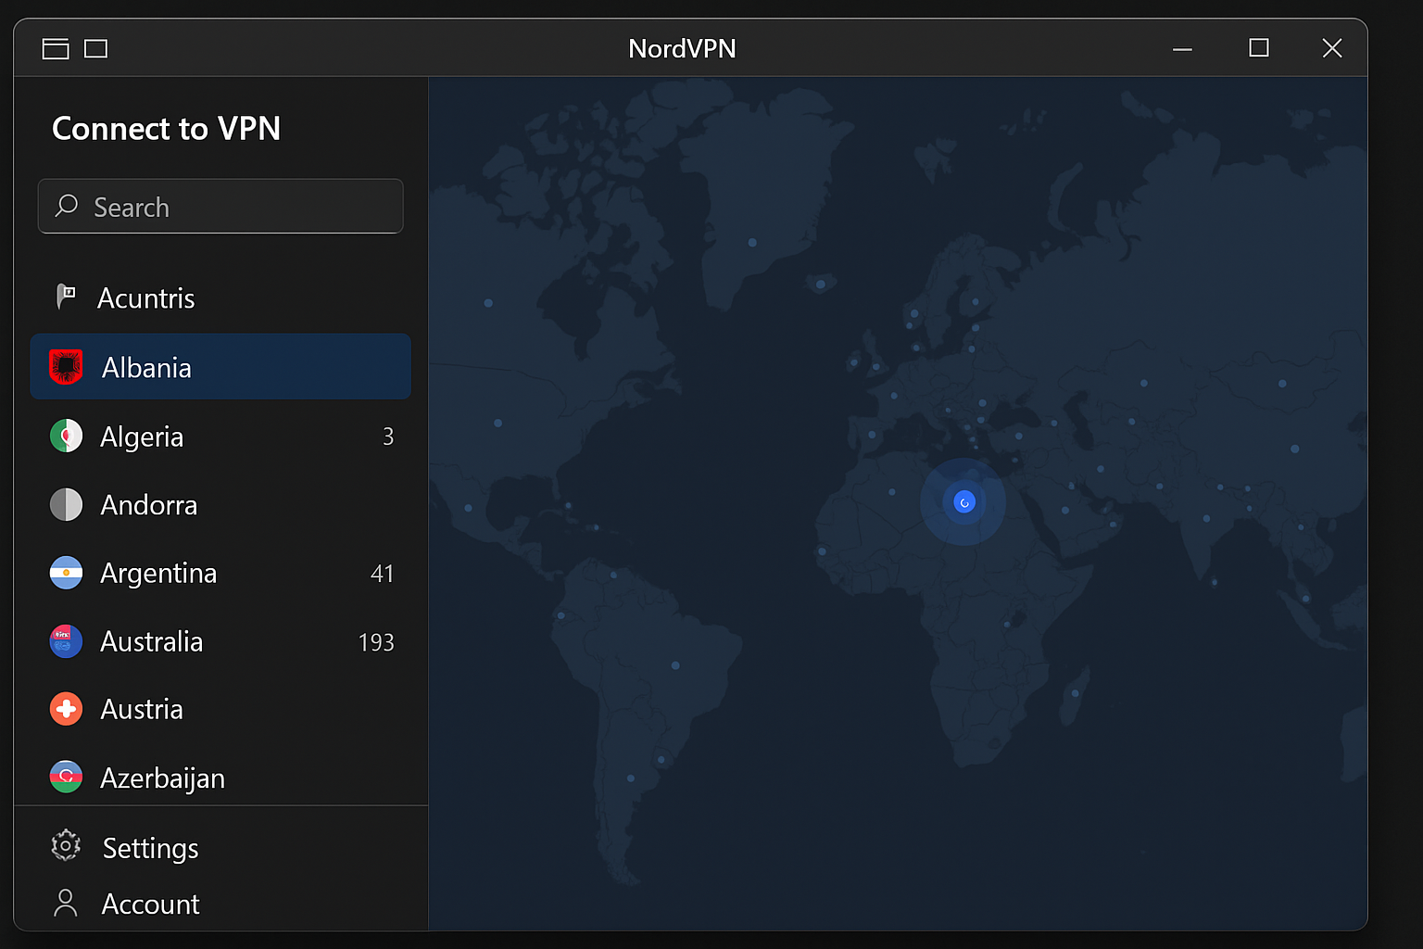Viewport: 1423px width, 949px height.
Task: Open Account in the sidebar
Action: (220, 904)
